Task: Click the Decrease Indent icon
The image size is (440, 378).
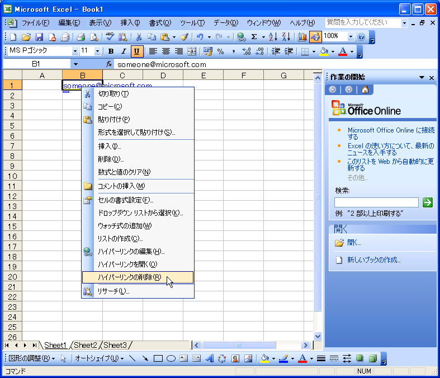Action: click(x=276, y=51)
